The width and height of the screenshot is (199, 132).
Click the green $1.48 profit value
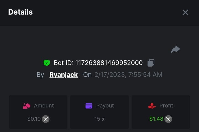tap(156, 119)
